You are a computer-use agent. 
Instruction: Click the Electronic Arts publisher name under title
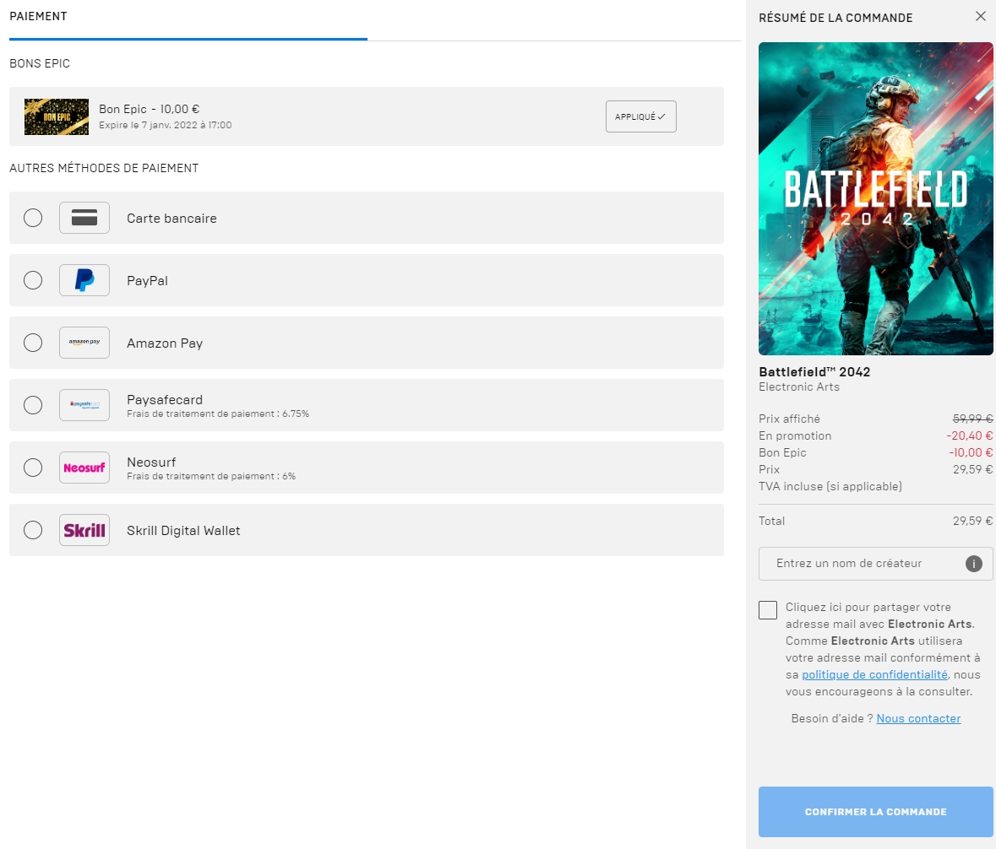click(799, 387)
